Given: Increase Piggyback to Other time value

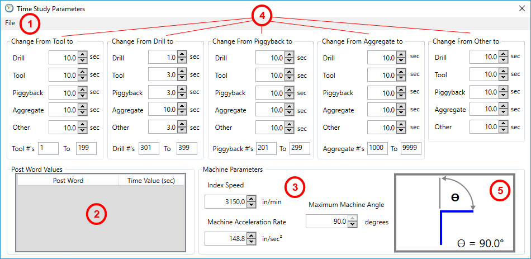Looking at the screenshot, I should point(289,125).
